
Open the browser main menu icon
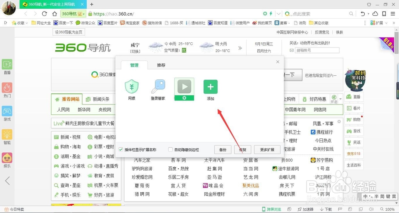point(393,14)
